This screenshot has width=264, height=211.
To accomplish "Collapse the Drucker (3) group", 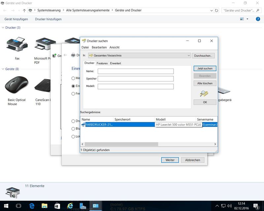I will coord(3,28).
